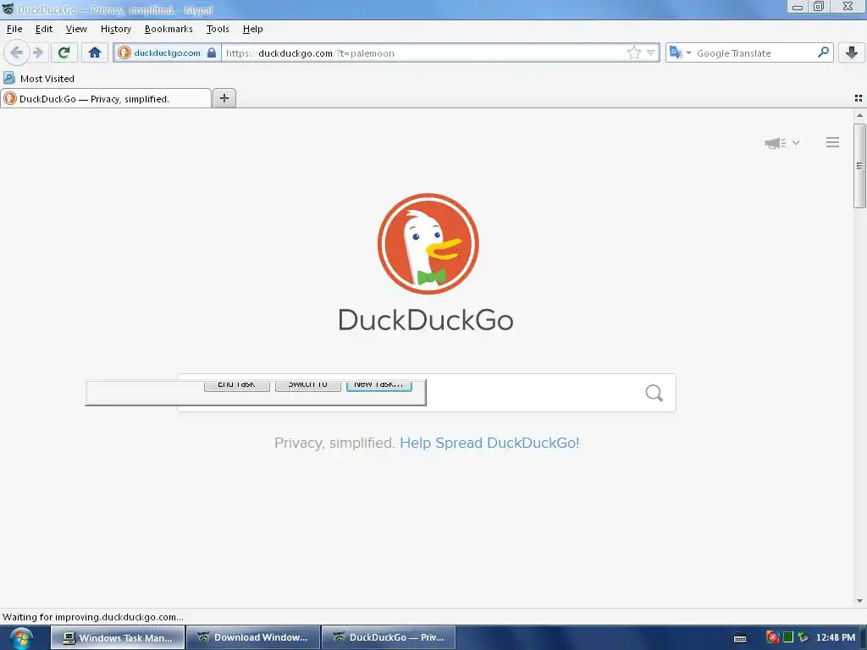Viewport: 867px width, 650px height.
Task: Open the File menu
Action: (x=14, y=29)
